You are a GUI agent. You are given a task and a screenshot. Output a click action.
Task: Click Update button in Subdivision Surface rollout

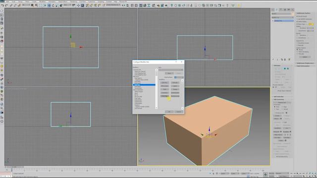305,57
